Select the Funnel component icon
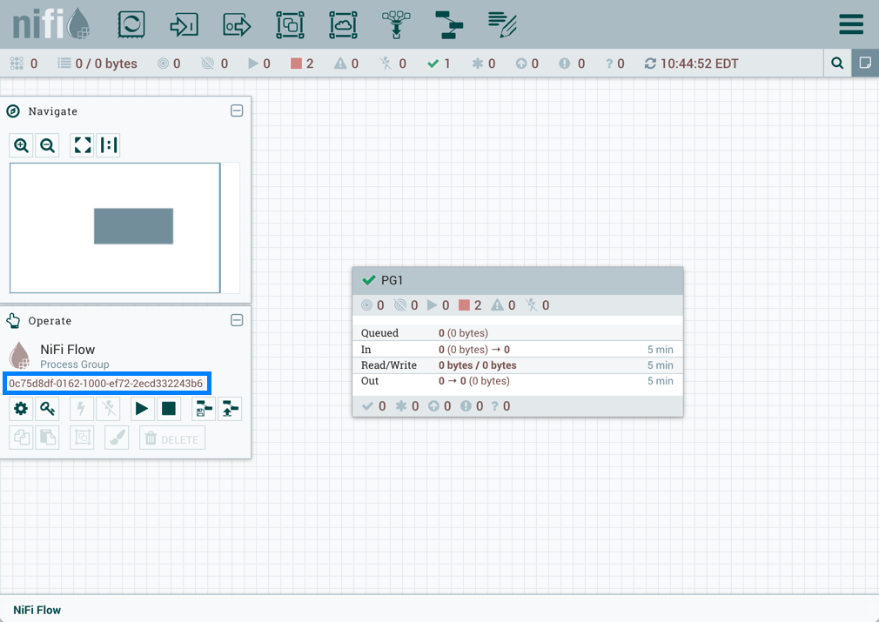Viewport: 879px width, 622px height. [396, 24]
